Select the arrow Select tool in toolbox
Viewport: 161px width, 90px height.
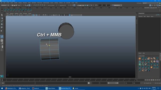pyautogui.click(x=2, y=15)
